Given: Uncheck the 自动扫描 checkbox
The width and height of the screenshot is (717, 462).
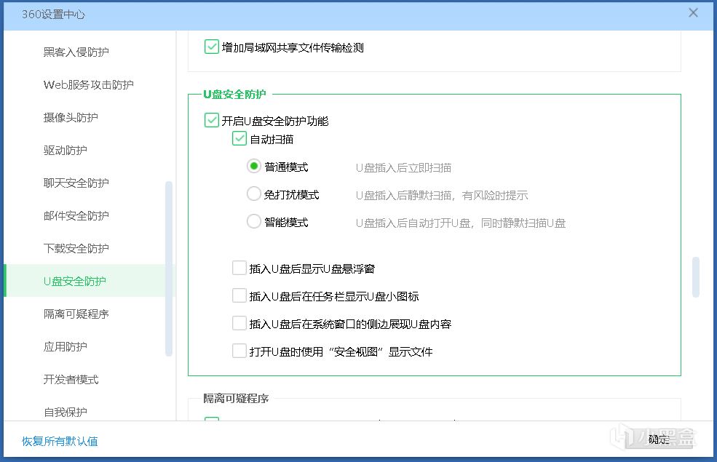Looking at the screenshot, I should coord(239,138).
